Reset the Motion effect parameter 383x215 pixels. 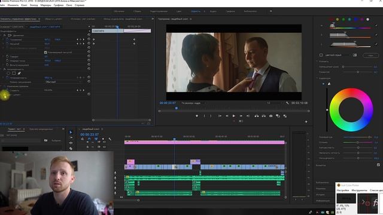(x=89, y=35)
